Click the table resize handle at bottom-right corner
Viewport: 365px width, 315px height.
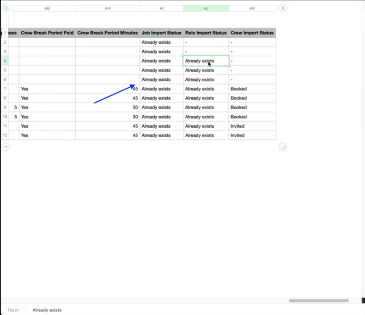click(283, 146)
